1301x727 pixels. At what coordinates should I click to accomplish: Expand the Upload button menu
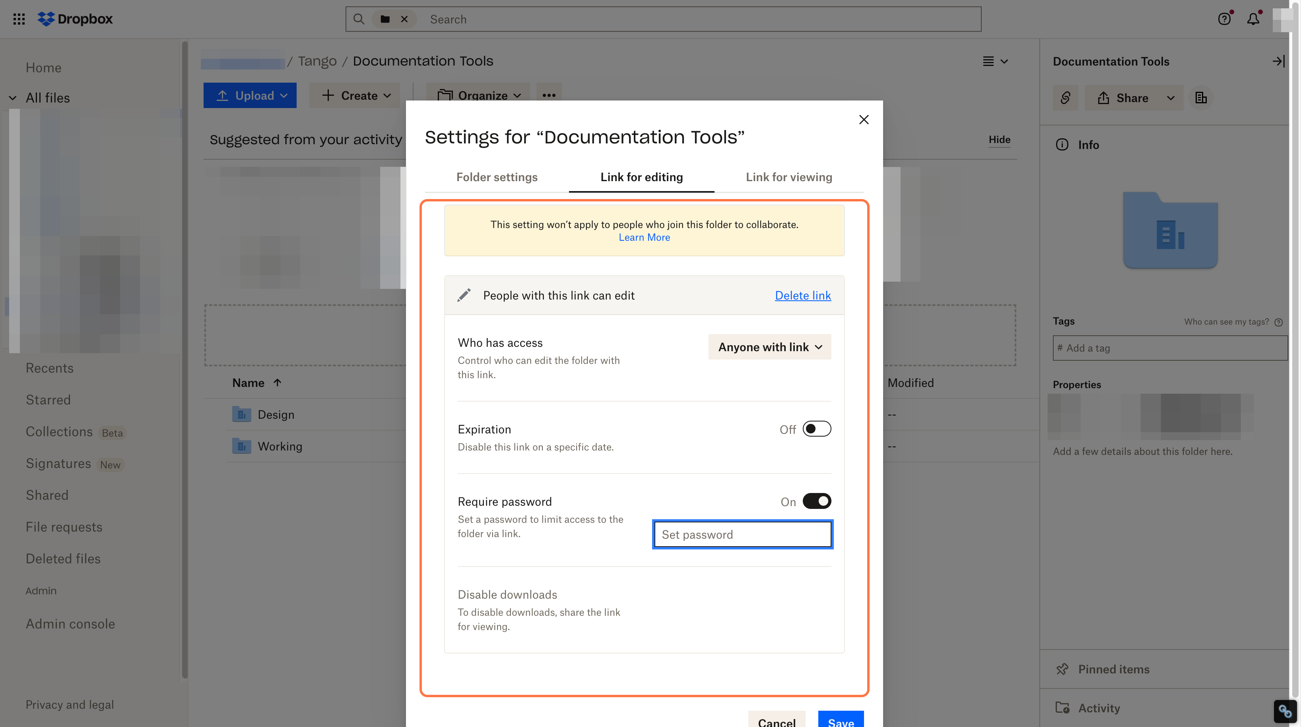[x=250, y=95]
